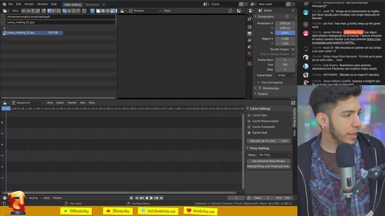Open the sequencer Strip menu
Viewport: 385px width, 216px height.
(91, 103)
